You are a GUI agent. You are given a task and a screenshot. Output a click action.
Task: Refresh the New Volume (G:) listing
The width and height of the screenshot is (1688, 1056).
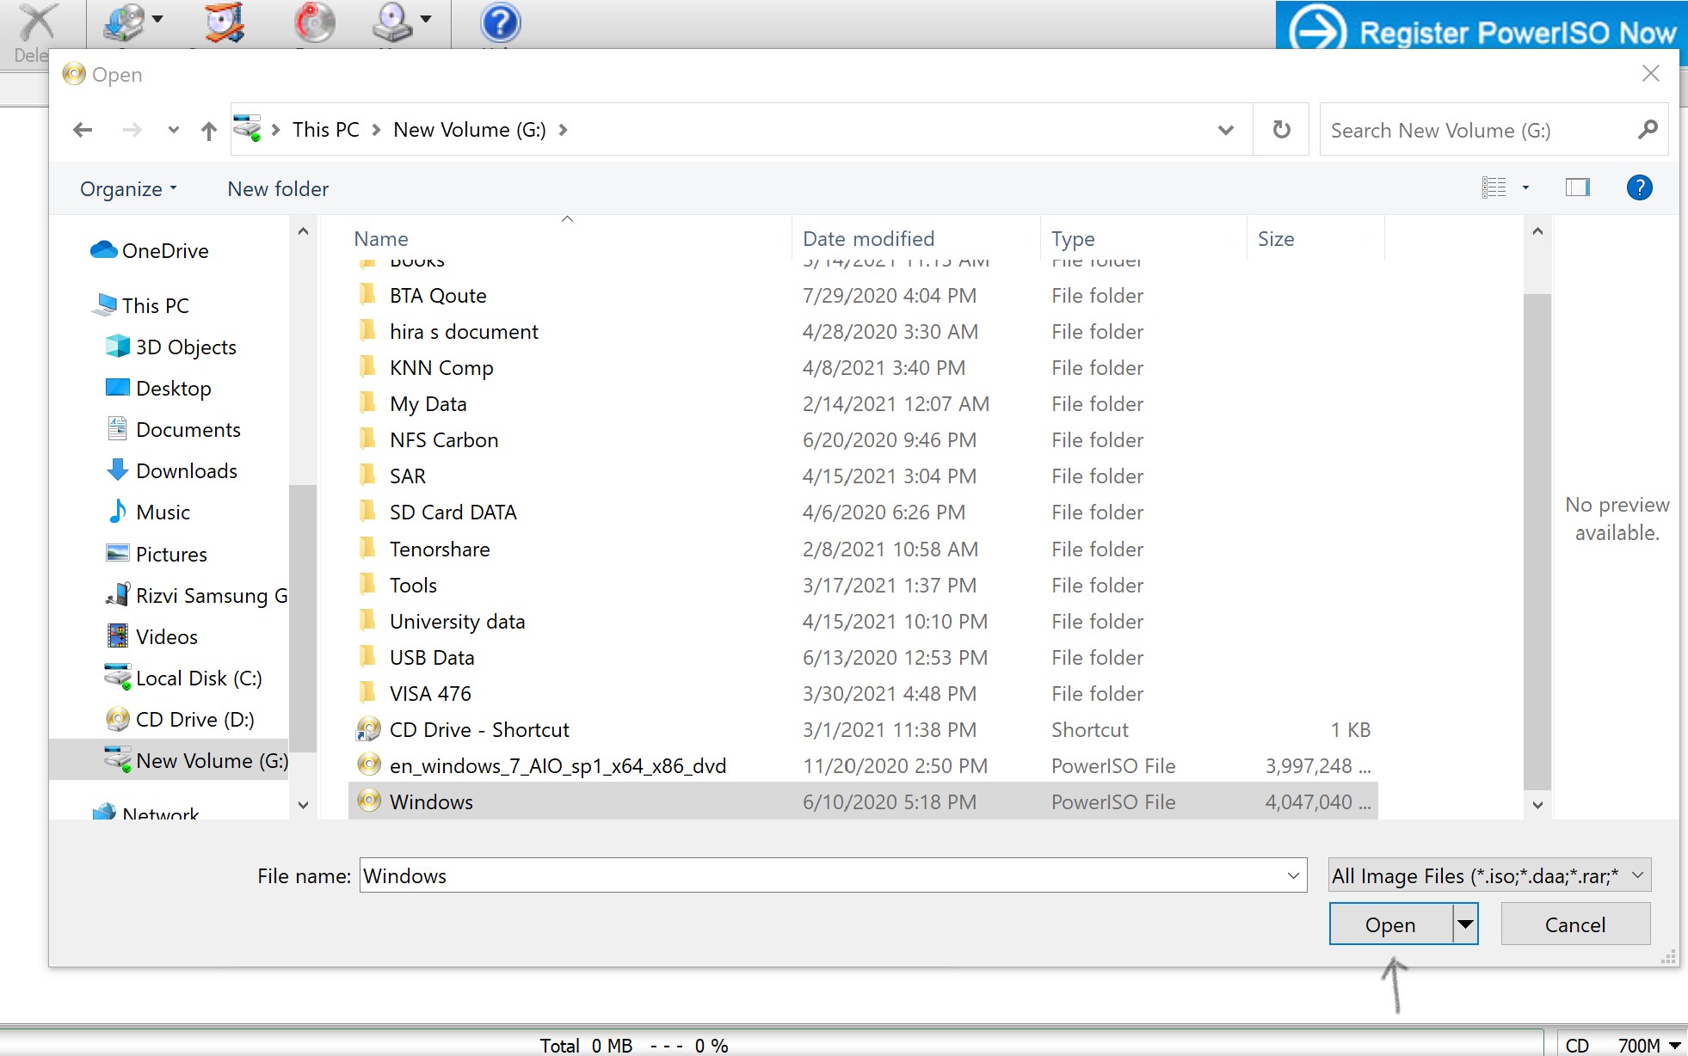[1281, 130]
